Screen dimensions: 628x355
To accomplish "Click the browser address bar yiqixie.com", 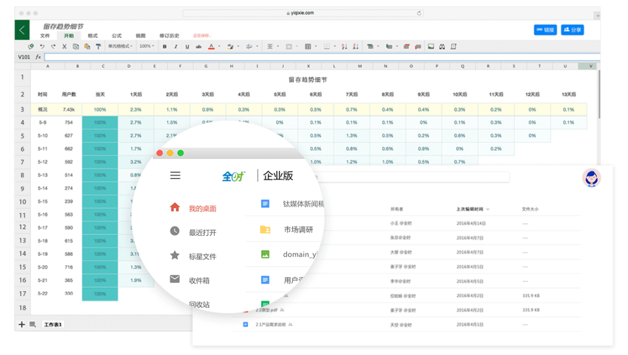I will 303,13.
